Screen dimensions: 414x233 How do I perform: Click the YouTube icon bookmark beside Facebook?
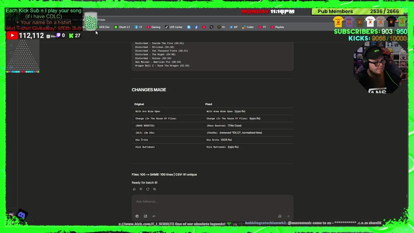204,27
